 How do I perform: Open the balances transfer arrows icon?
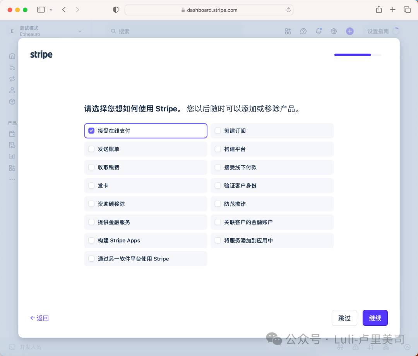point(12,79)
